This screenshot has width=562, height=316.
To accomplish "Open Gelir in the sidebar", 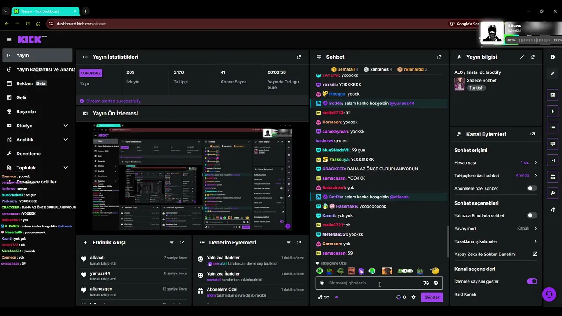I will click(38, 97).
